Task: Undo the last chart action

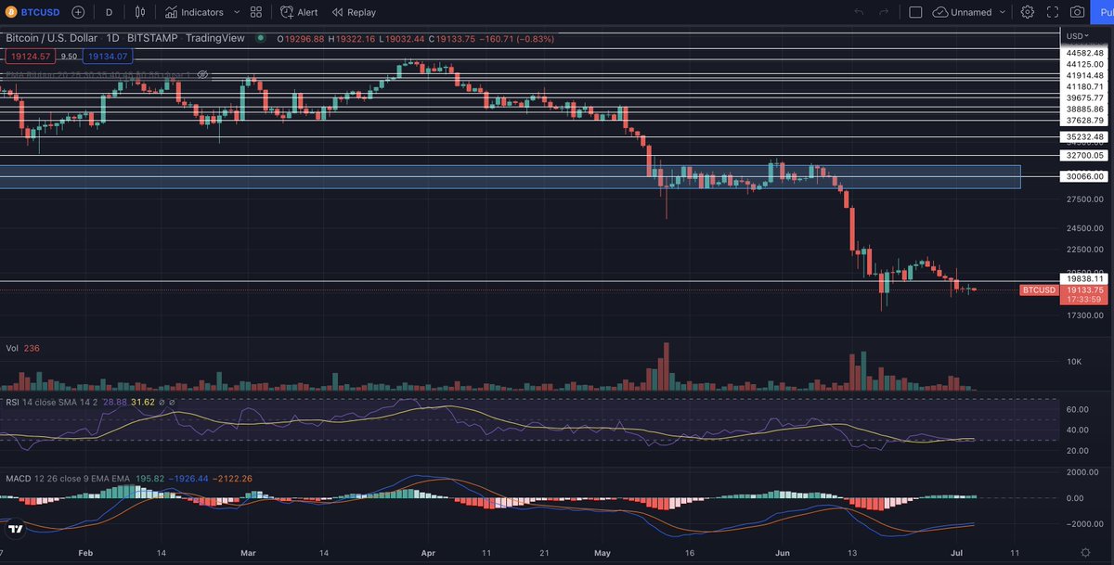Action: [x=859, y=12]
